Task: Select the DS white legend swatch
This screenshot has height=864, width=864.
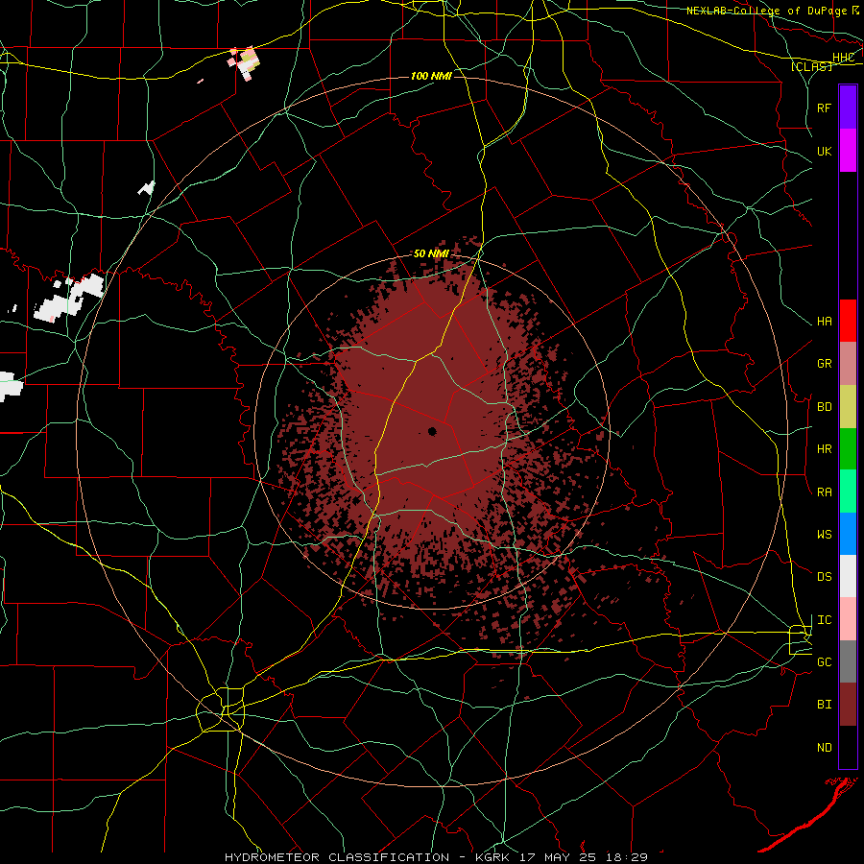Action: [848, 576]
